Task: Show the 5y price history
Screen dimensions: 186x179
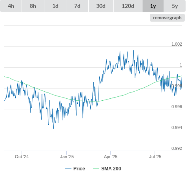Action: point(175,6)
